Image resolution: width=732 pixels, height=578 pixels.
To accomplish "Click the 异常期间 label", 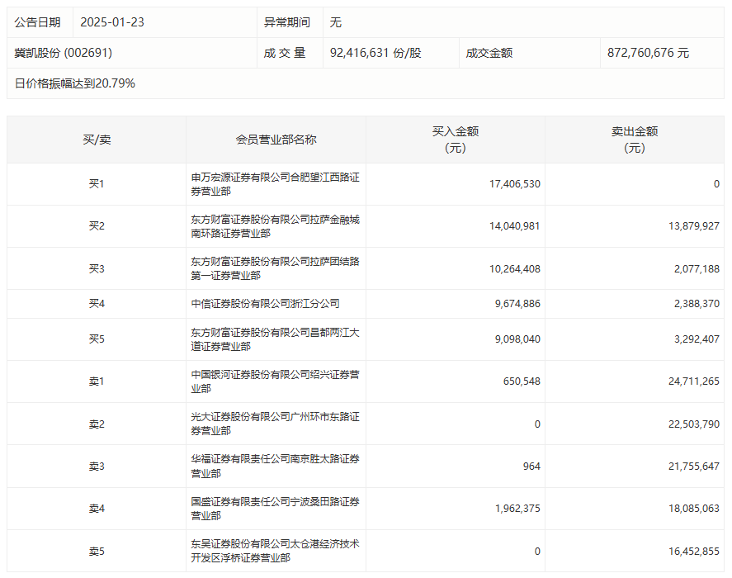I will pyautogui.click(x=286, y=22).
